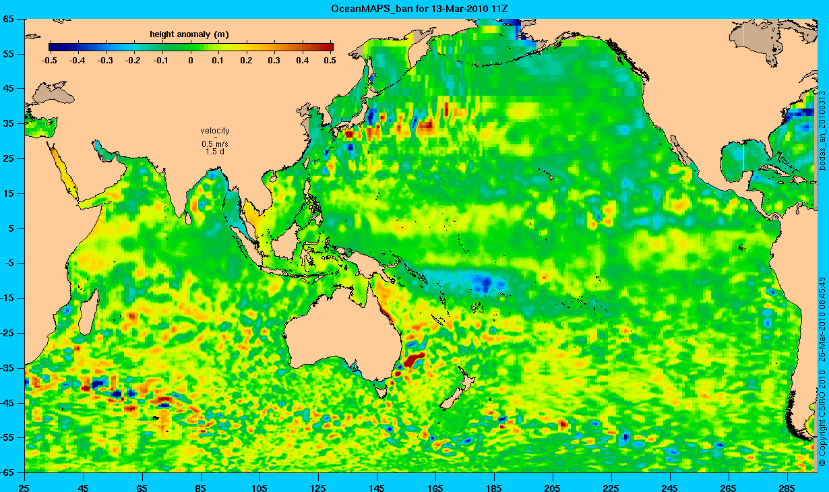This screenshot has height=492, width=829.
Task: Click the "0" colorbar tick label
Action: point(191,61)
